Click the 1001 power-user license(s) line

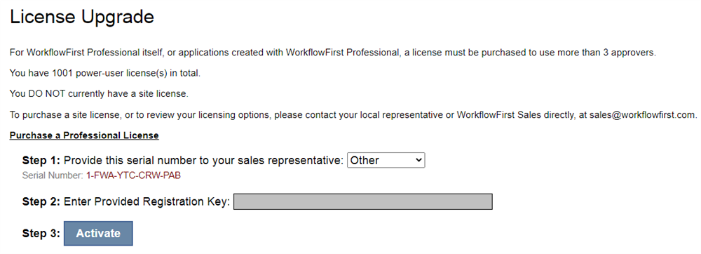pyautogui.click(x=105, y=74)
